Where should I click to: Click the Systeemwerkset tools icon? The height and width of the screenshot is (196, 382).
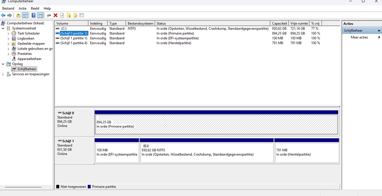pos(9,28)
